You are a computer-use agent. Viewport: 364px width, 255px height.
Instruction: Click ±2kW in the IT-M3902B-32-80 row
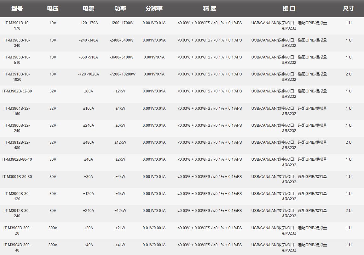[120, 91]
